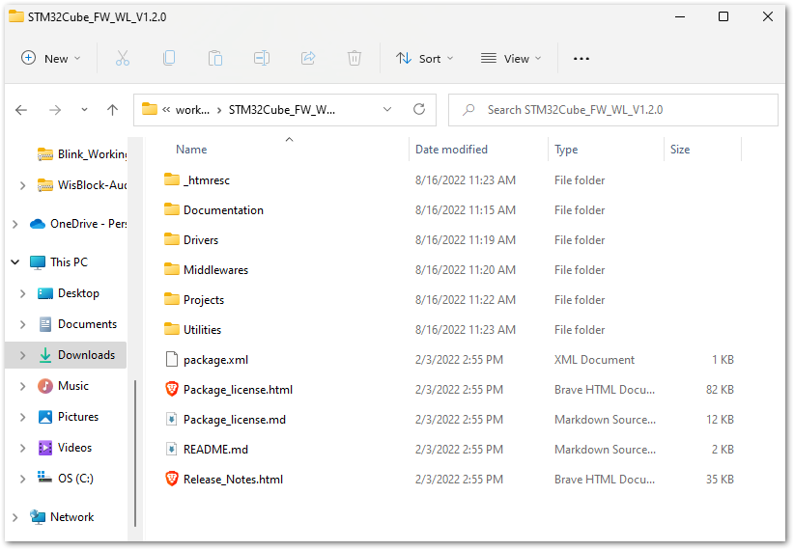The width and height of the screenshot is (794, 550).
Task: Click Brave icon for Release_Notes.html
Action: [172, 479]
